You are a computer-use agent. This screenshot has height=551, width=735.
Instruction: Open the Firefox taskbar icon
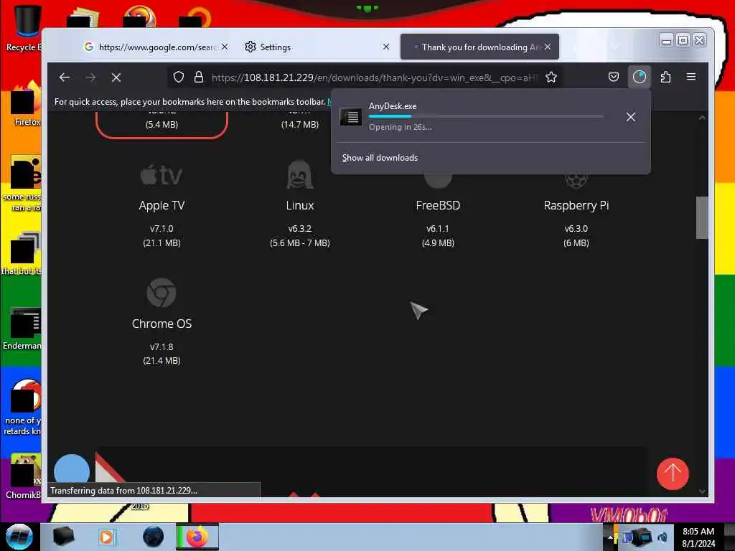click(197, 537)
